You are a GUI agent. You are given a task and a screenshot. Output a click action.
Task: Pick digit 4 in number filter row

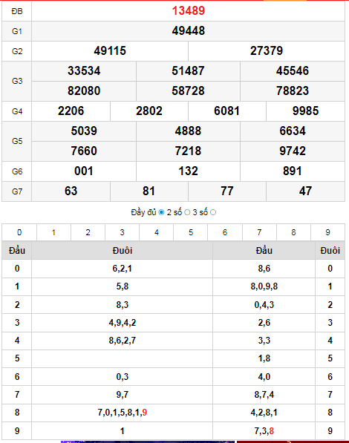(x=157, y=232)
